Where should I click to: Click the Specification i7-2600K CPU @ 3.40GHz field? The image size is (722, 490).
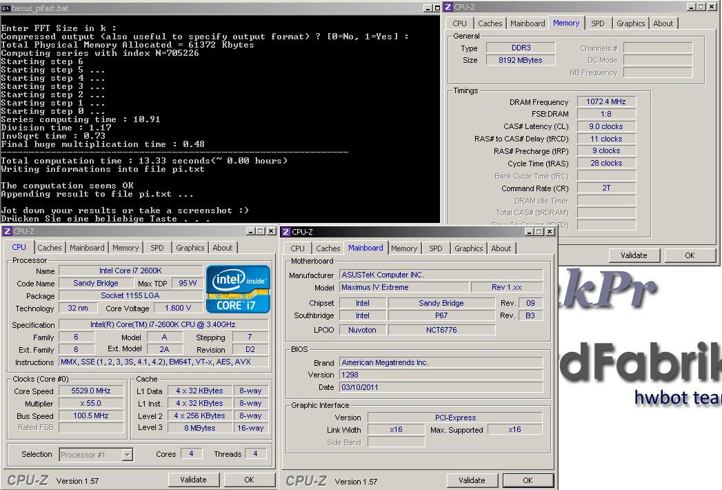[x=163, y=324]
